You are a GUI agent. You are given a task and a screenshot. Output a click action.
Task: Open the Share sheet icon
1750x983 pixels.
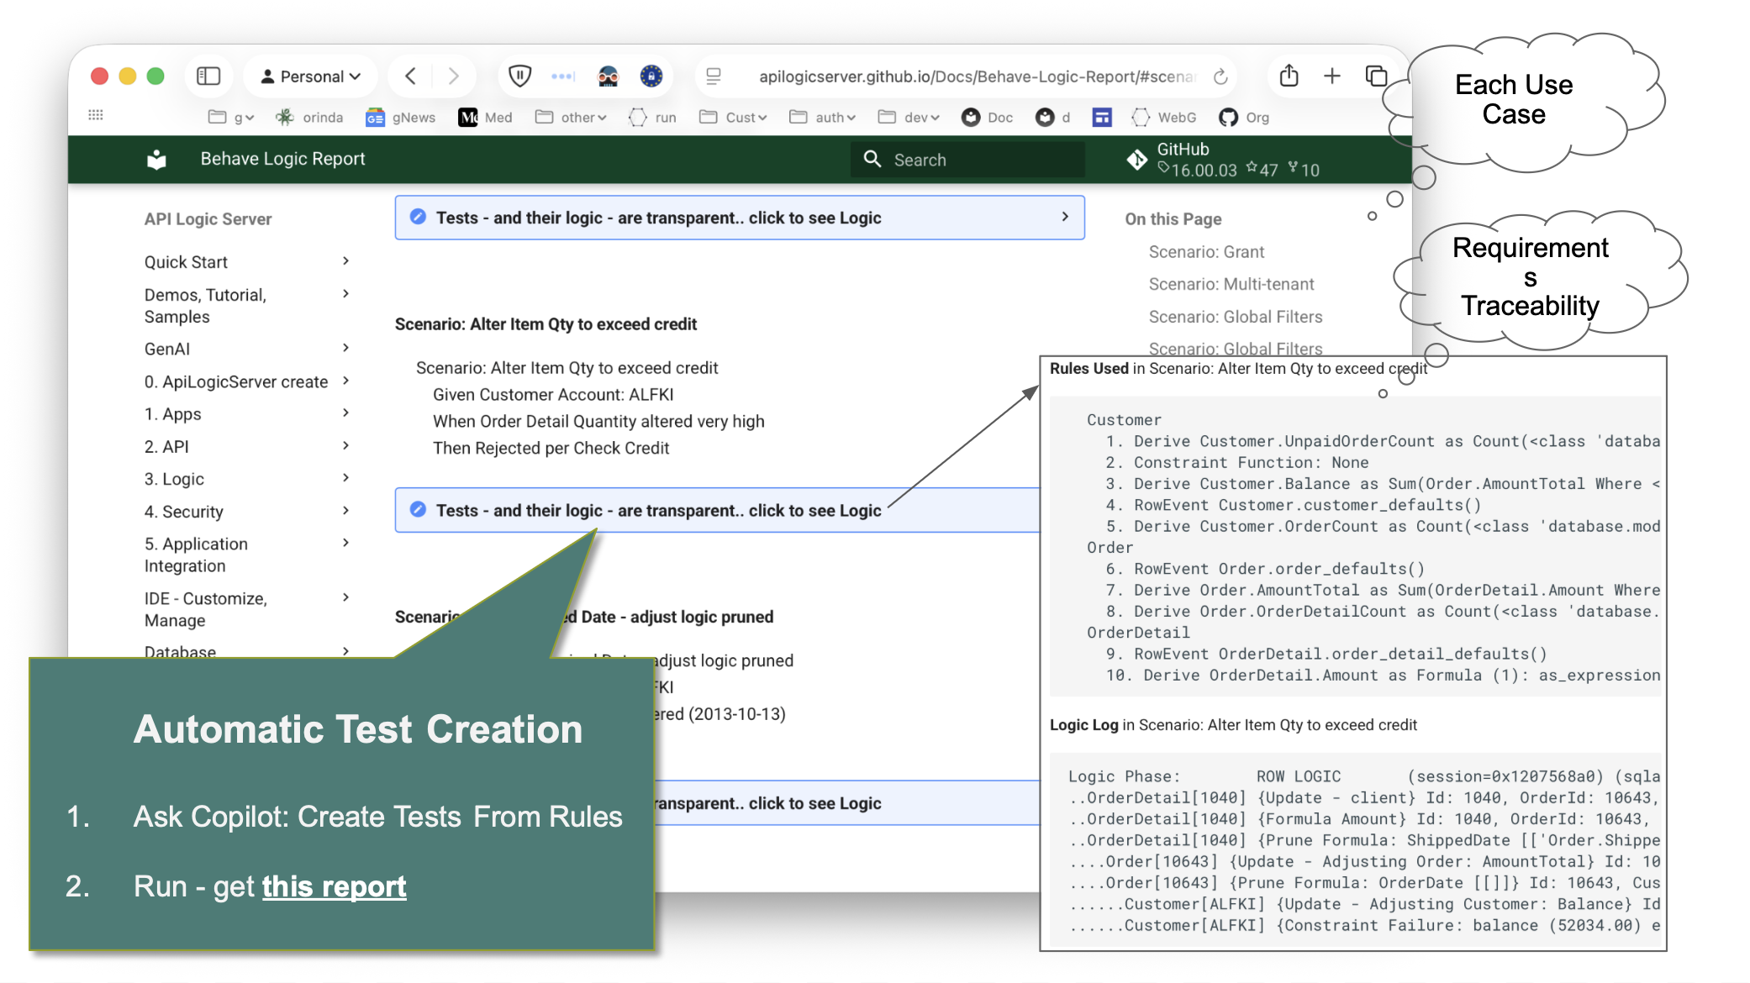[1289, 76]
